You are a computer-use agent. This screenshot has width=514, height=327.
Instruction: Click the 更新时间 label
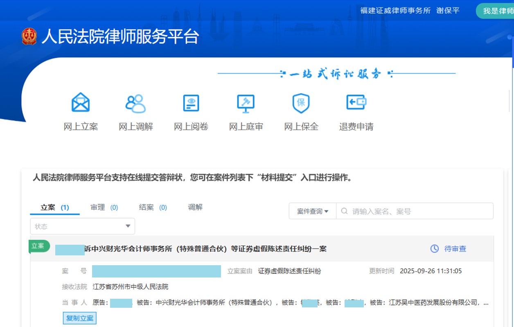382,271
